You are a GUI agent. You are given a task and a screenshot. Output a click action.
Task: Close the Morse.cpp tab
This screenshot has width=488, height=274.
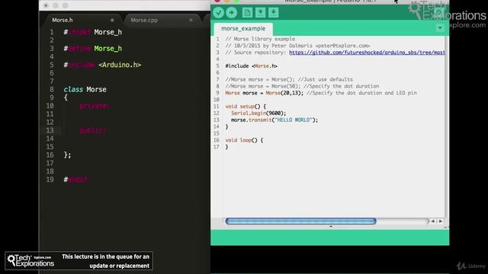[191, 20]
